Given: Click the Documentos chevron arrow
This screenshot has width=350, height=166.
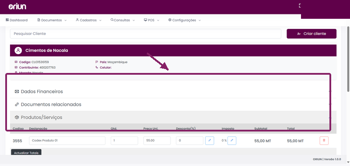Looking at the screenshot, I should point(65,20).
